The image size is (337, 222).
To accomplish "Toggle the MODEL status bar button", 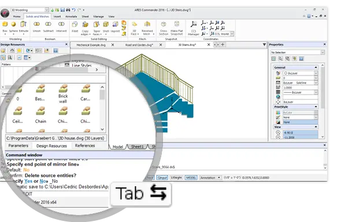I will [191, 178].
